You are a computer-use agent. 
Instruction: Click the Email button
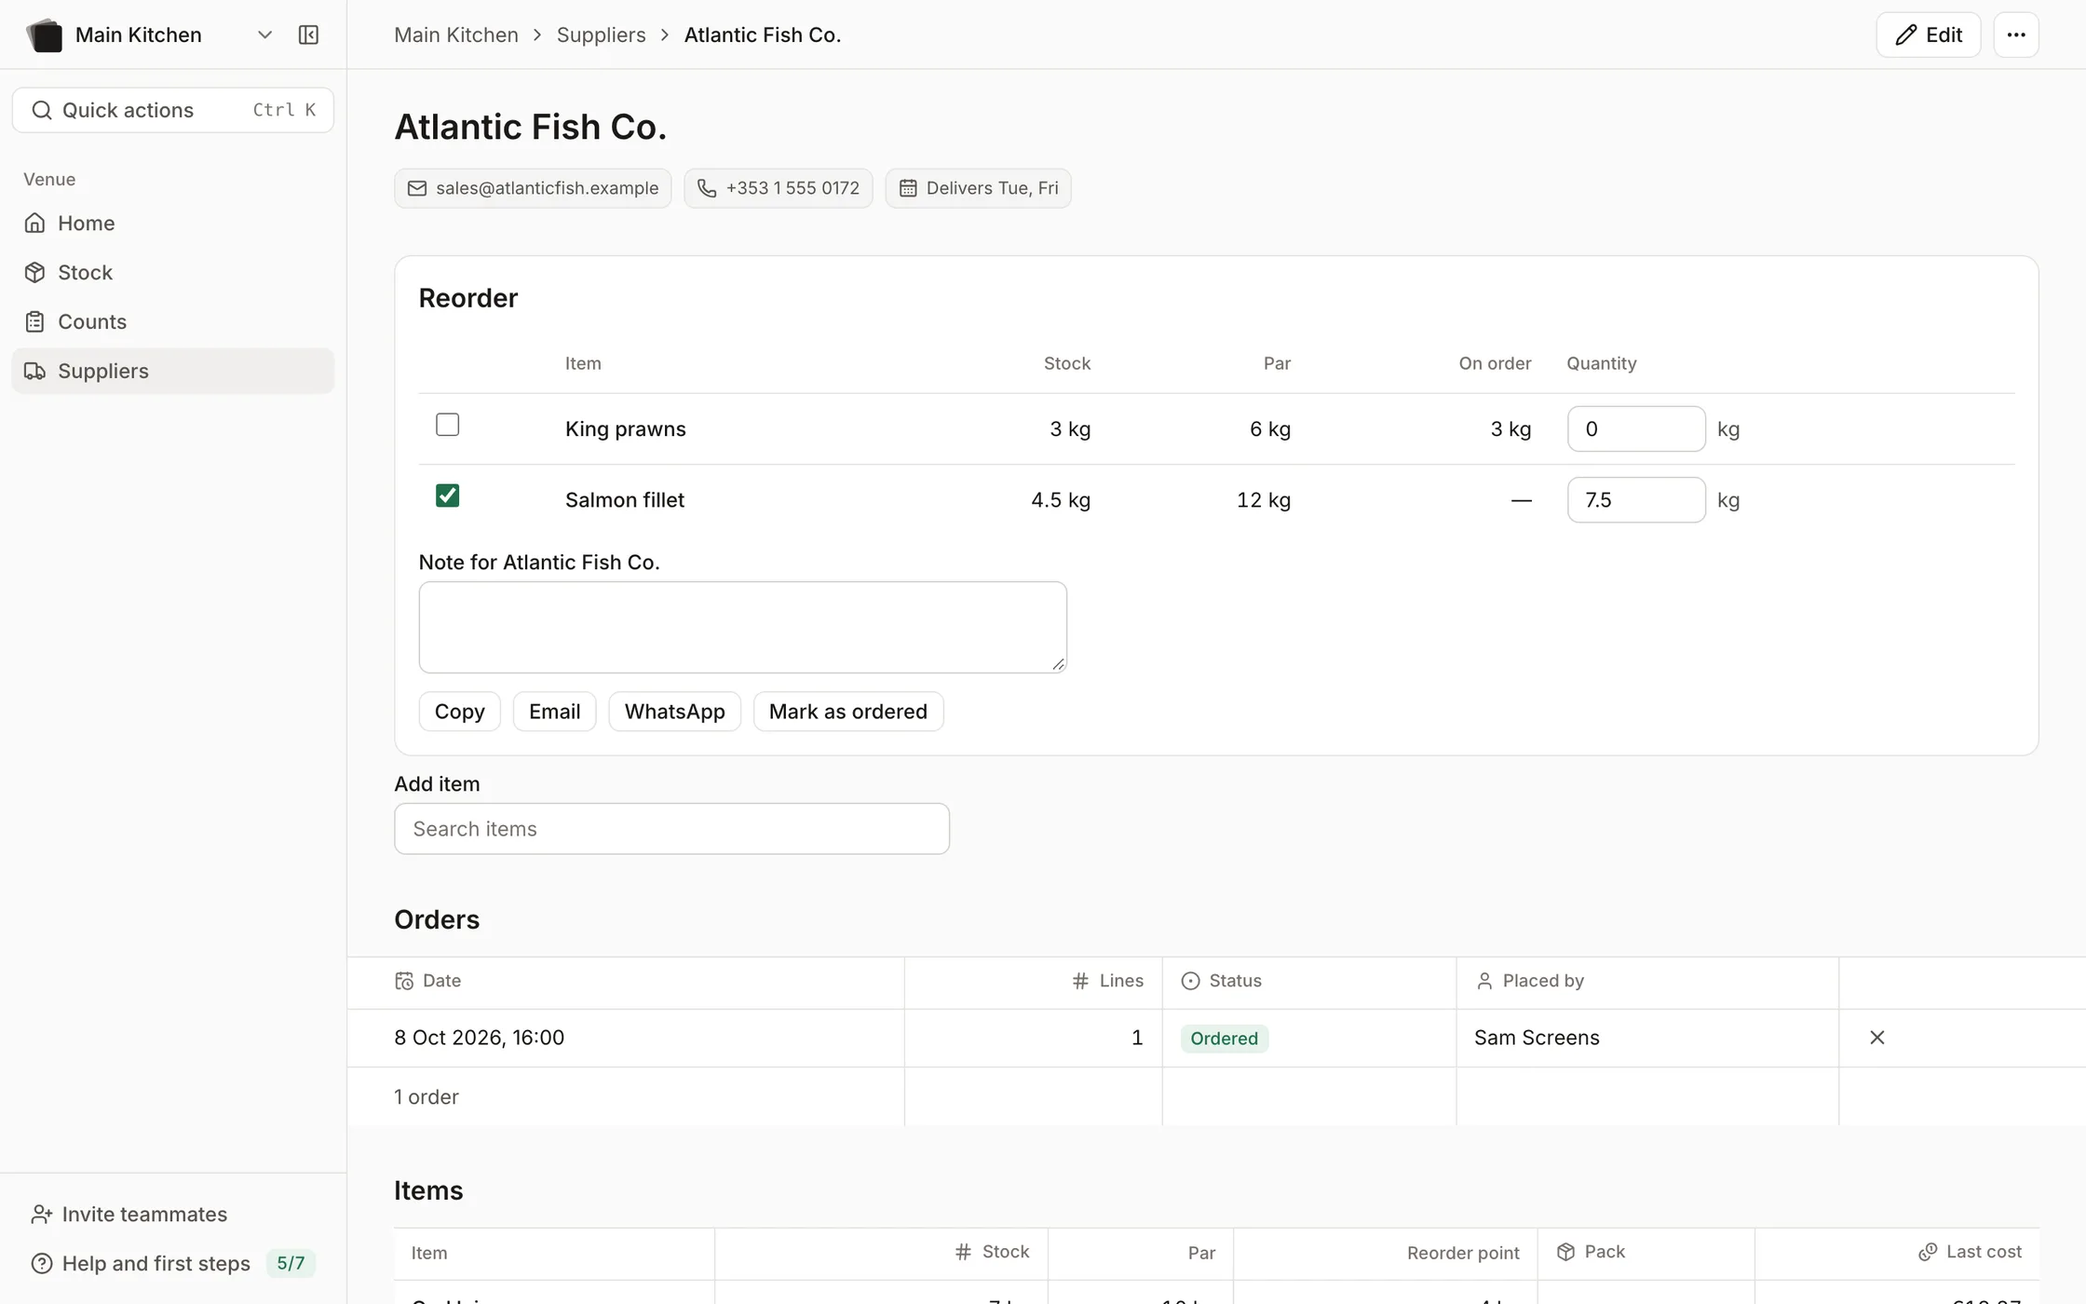click(555, 712)
